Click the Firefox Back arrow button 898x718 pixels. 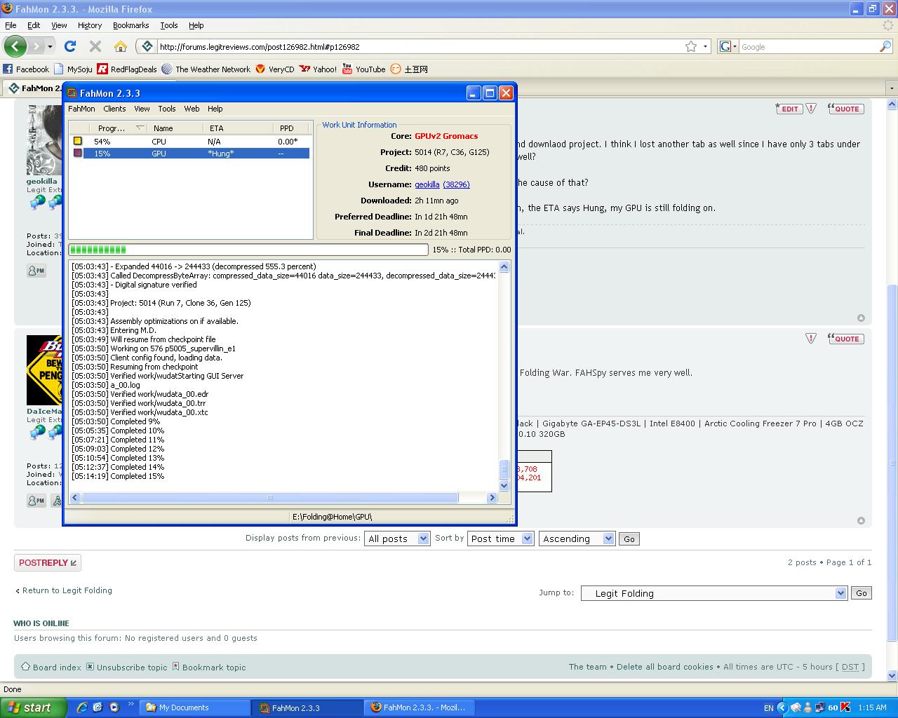click(x=15, y=46)
